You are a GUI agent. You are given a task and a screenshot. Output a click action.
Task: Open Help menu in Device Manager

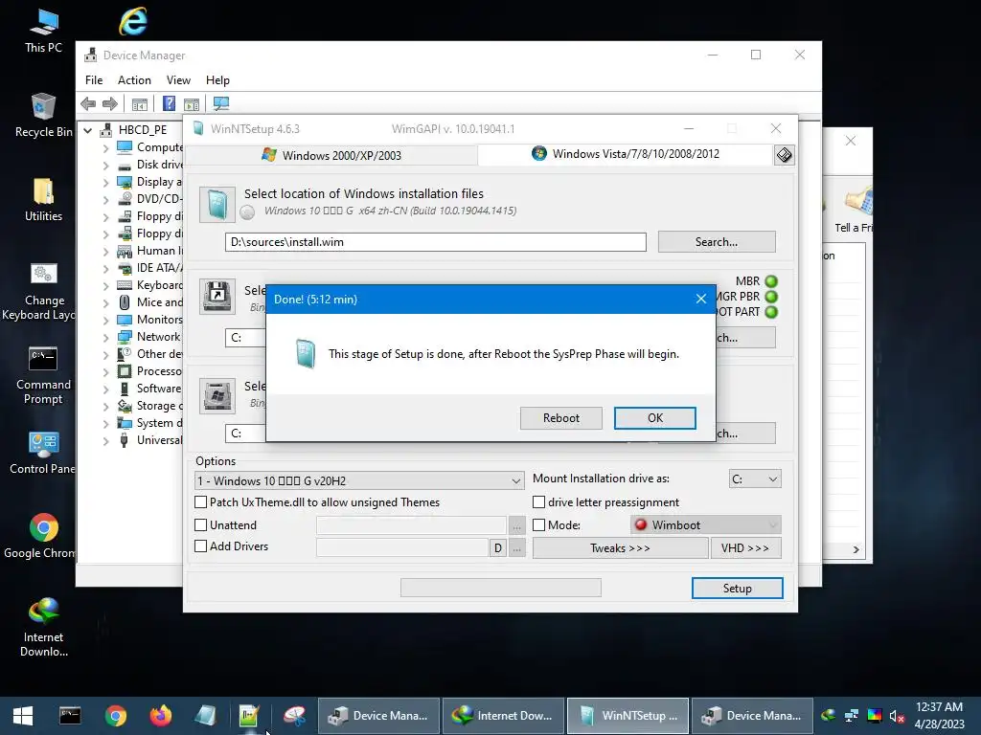(x=217, y=80)
